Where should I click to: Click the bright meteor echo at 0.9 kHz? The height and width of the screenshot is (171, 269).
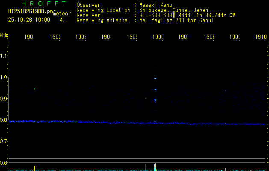point(155,100)
